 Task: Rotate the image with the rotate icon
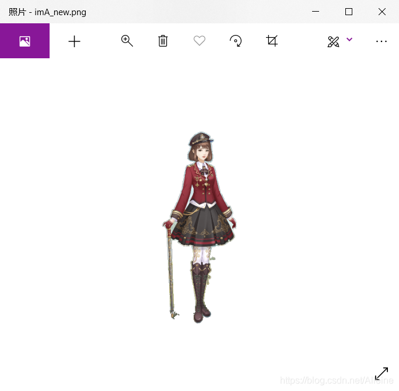pyautogui.click(x=236, y=41)
